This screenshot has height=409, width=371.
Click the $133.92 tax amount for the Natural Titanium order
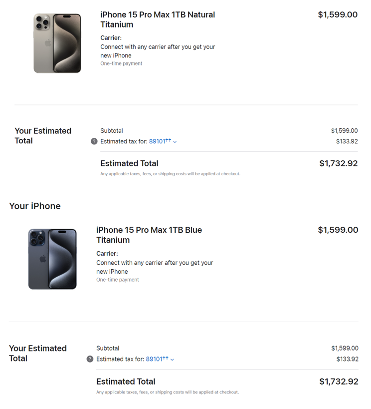[347, 141]
